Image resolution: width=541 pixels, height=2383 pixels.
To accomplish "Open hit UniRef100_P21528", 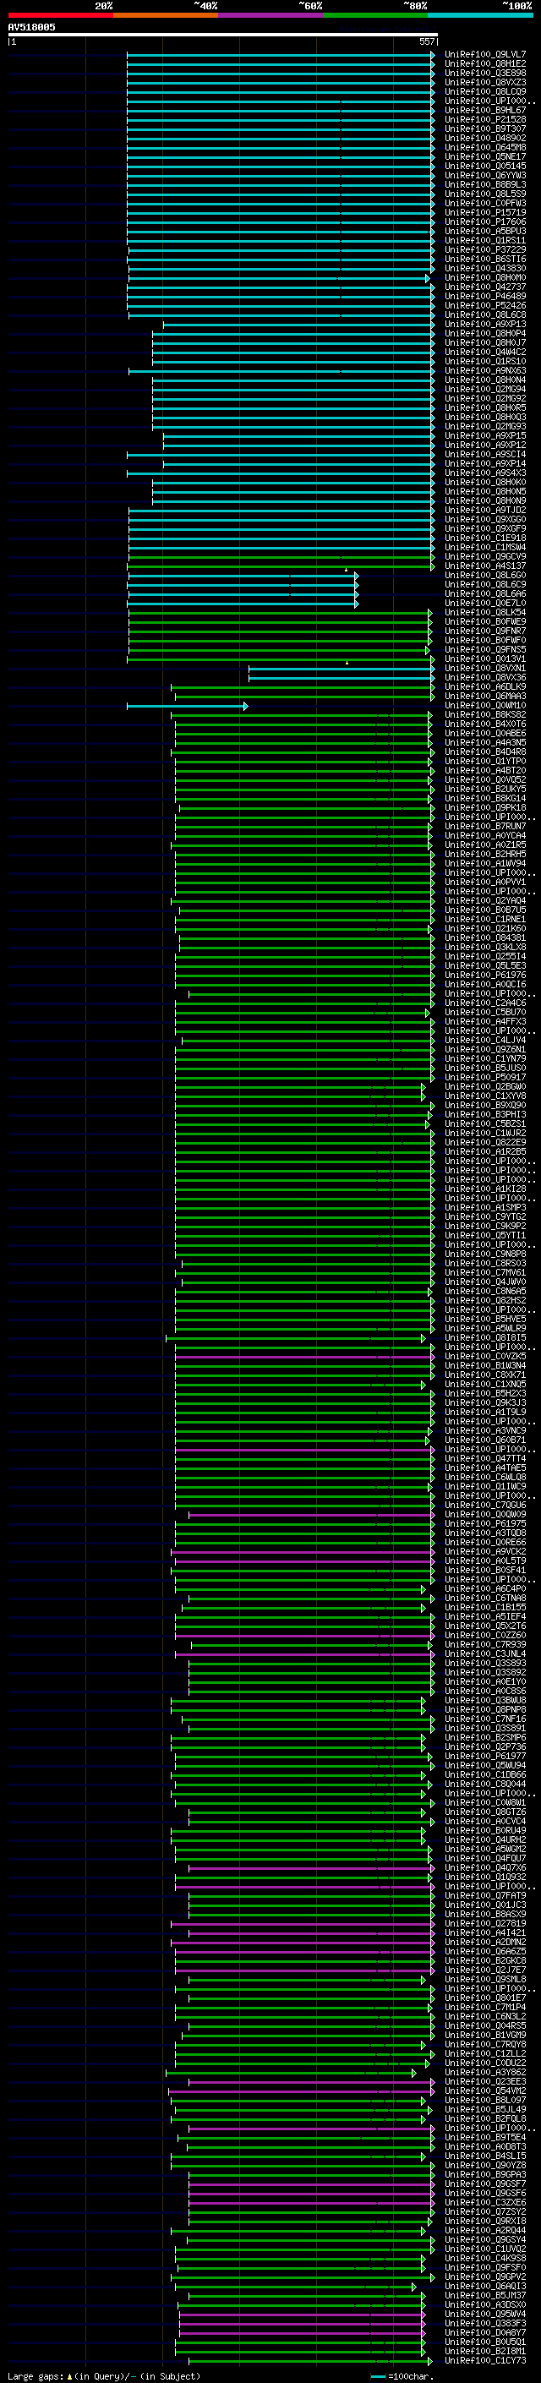I will 484,119.
